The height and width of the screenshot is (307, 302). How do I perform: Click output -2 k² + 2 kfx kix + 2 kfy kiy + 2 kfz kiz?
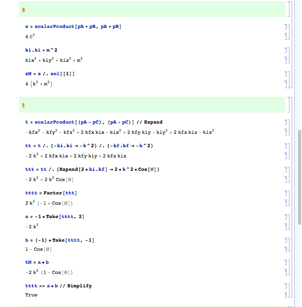coord(76,155)
